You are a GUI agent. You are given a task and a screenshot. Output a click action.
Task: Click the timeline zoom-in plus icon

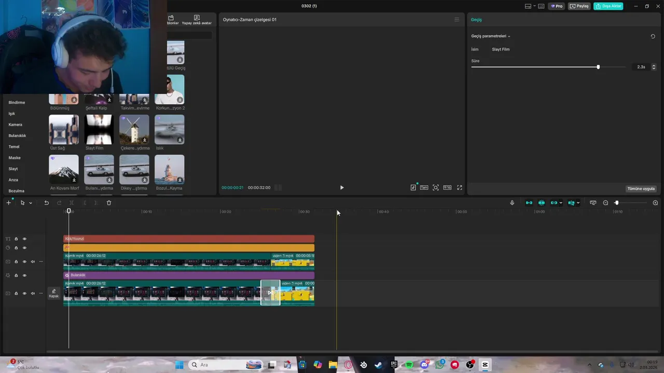click(655, 203)
